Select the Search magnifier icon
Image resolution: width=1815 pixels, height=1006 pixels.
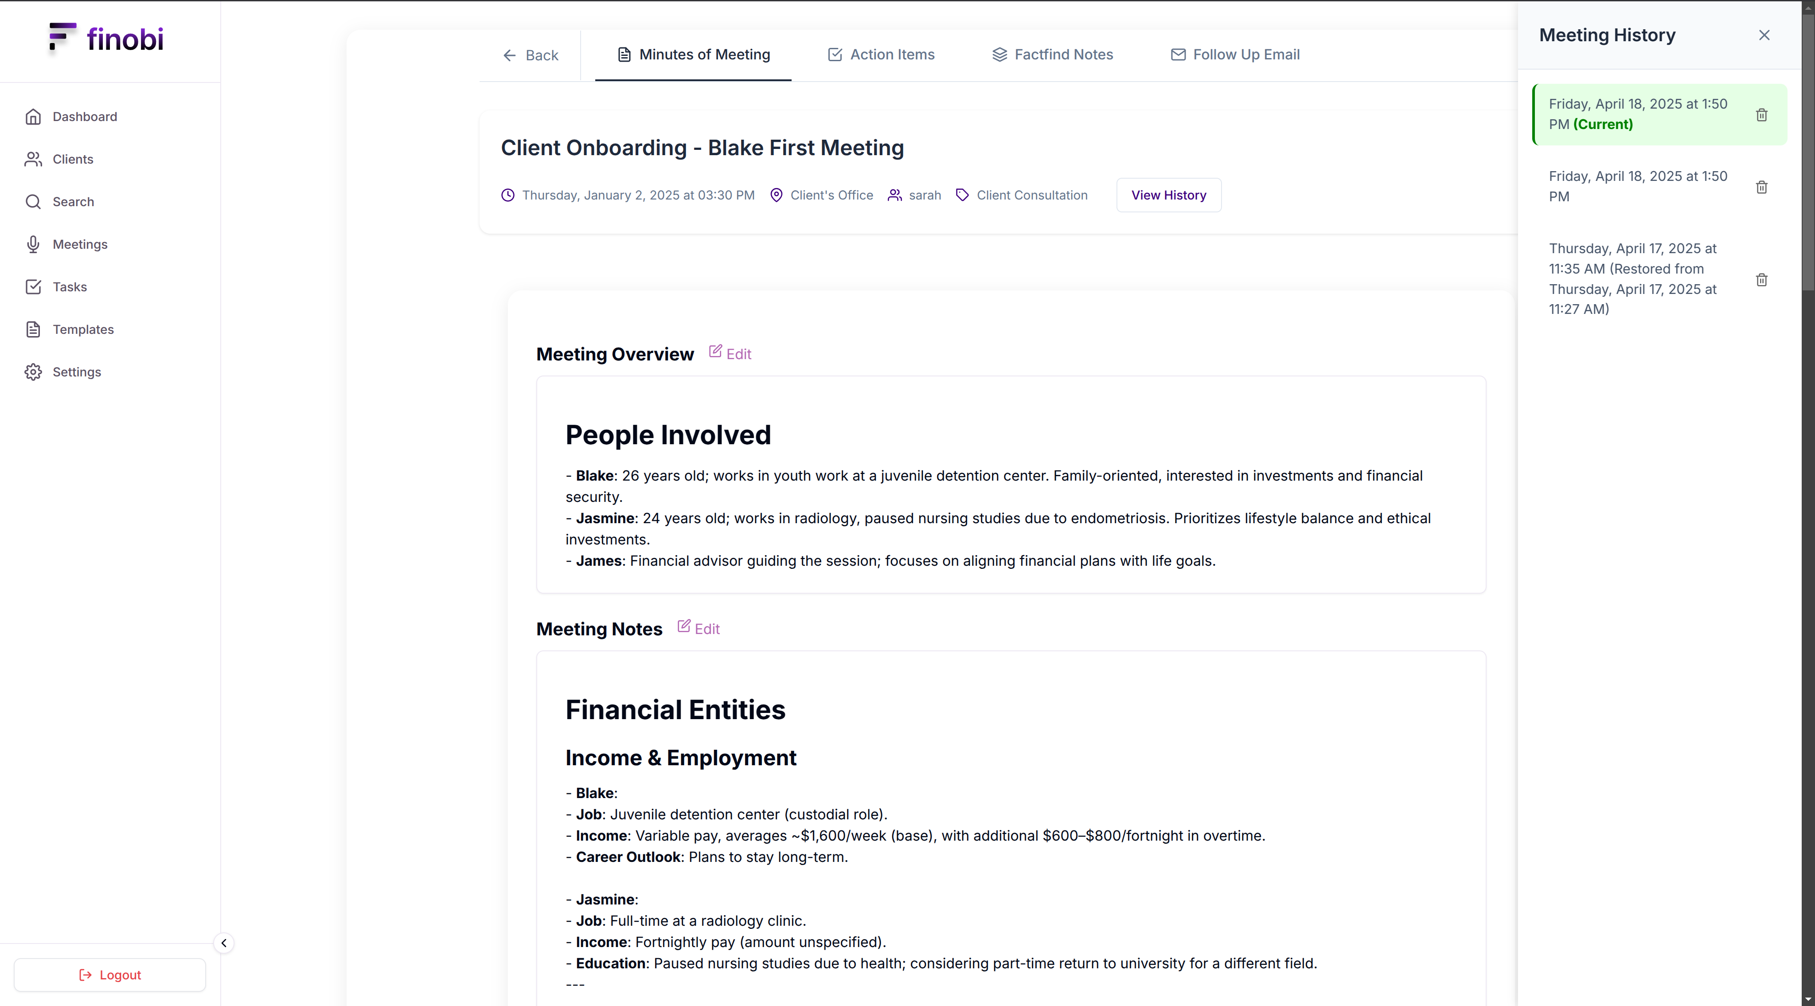(33, 202)
